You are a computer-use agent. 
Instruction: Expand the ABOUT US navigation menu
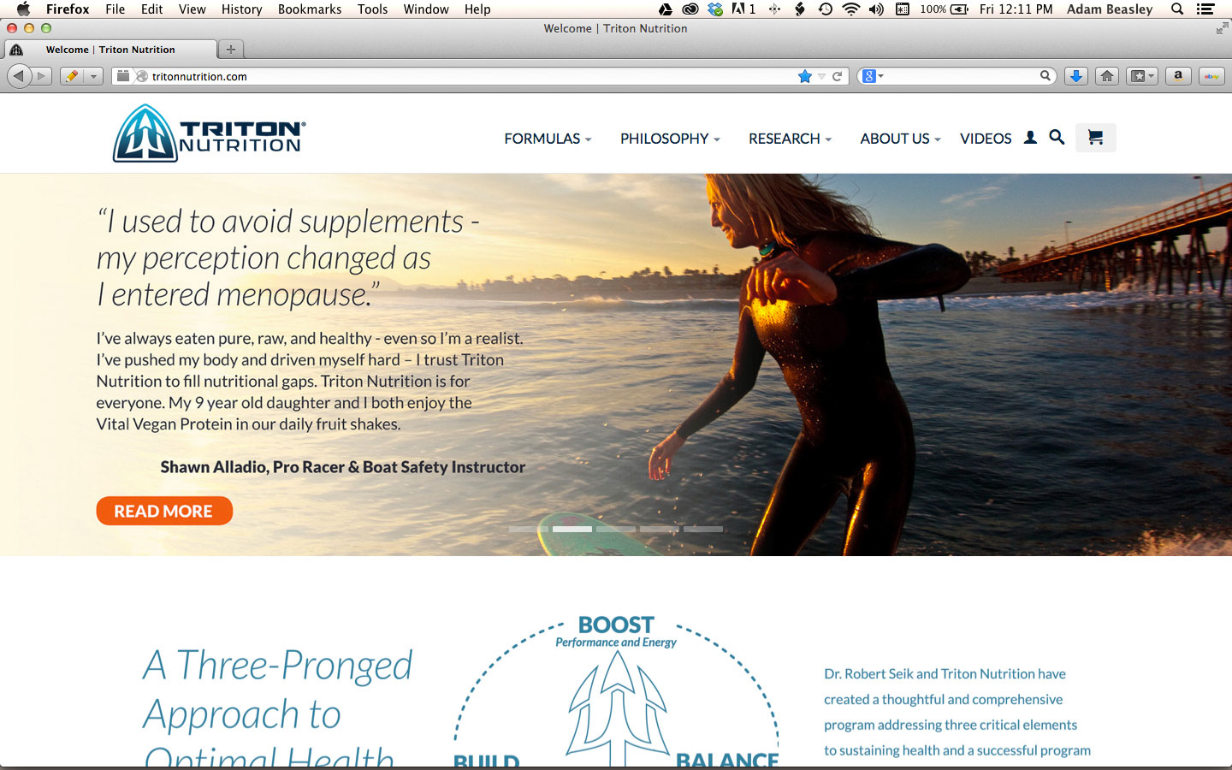[x=900, y=139]
